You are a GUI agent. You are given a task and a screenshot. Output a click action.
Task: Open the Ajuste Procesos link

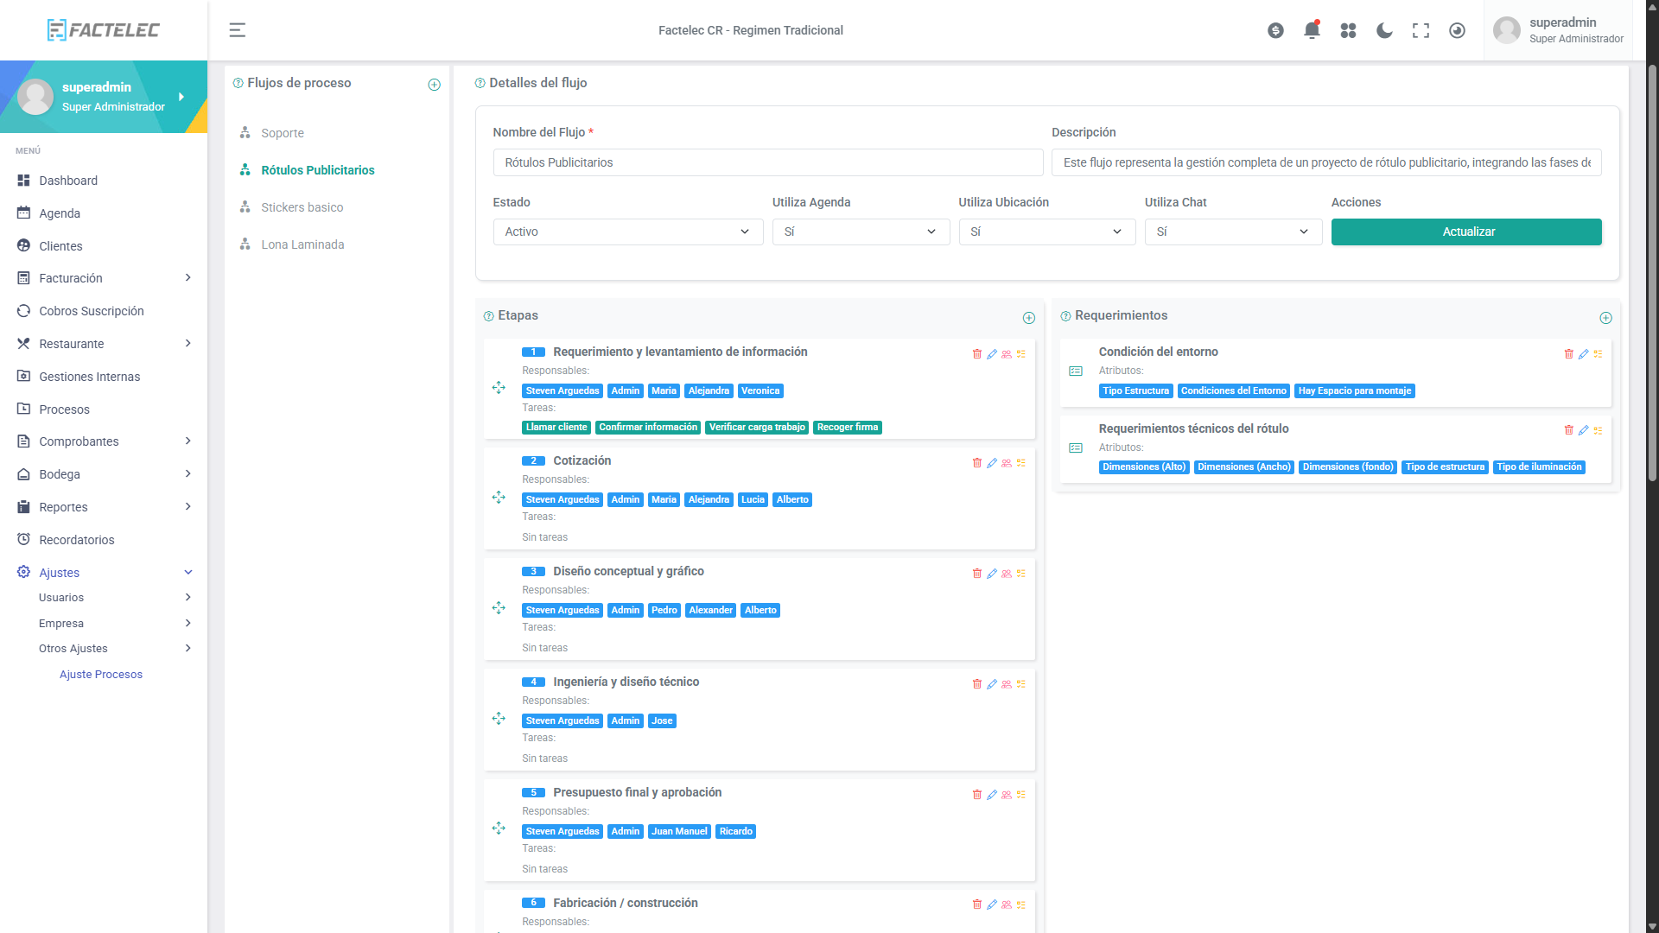[100, 675]
